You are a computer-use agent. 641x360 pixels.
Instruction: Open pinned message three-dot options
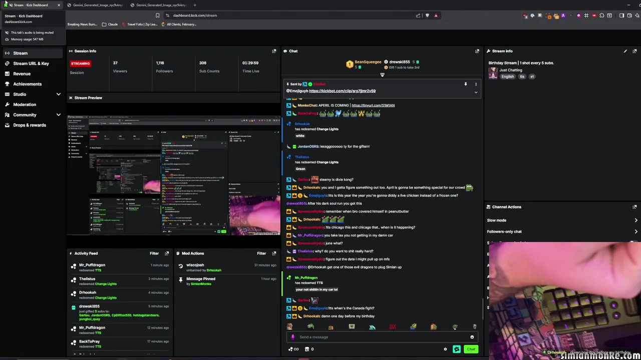[x=476, y=84]
